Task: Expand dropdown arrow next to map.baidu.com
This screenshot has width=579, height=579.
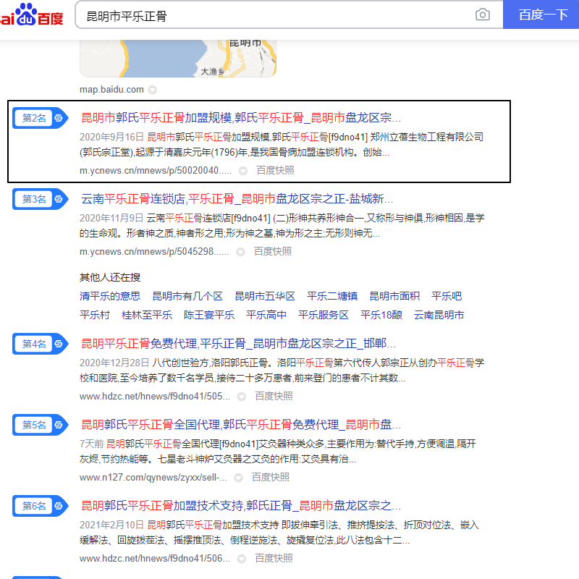Action: (152, 90)
